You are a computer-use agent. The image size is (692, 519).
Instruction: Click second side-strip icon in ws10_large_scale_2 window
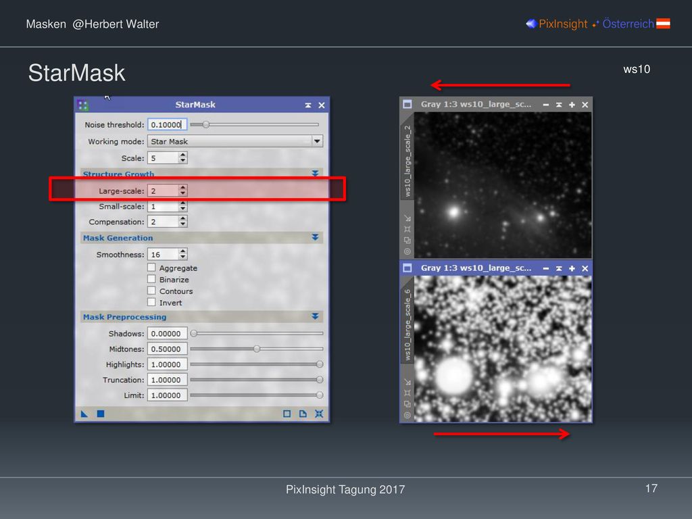click(407, 229)
